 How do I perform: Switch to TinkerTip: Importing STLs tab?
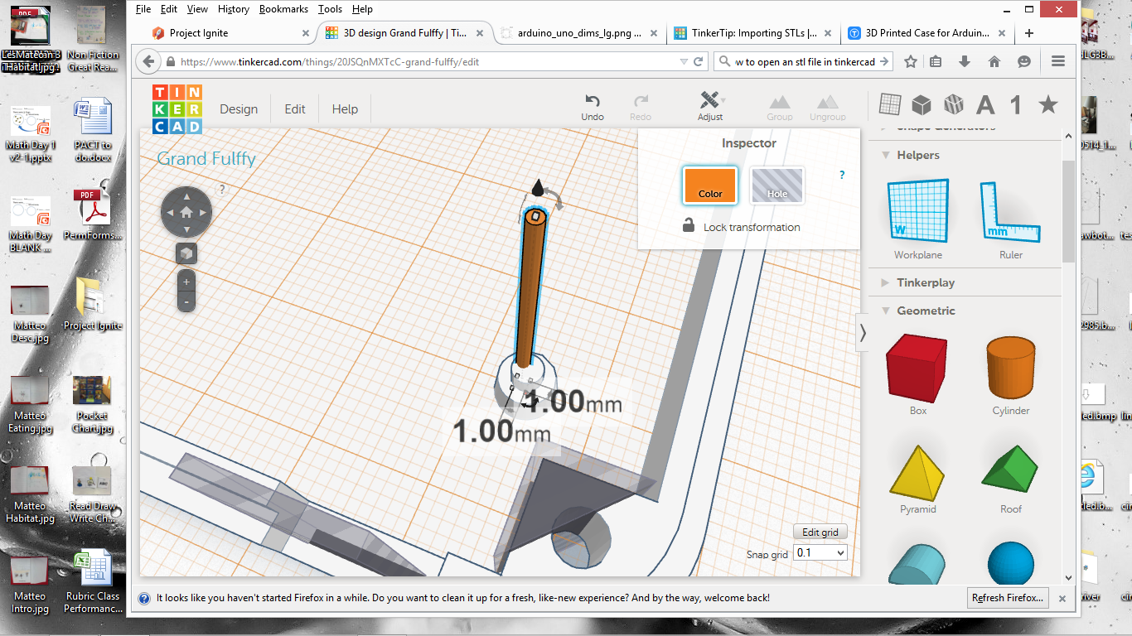[753, 33]
